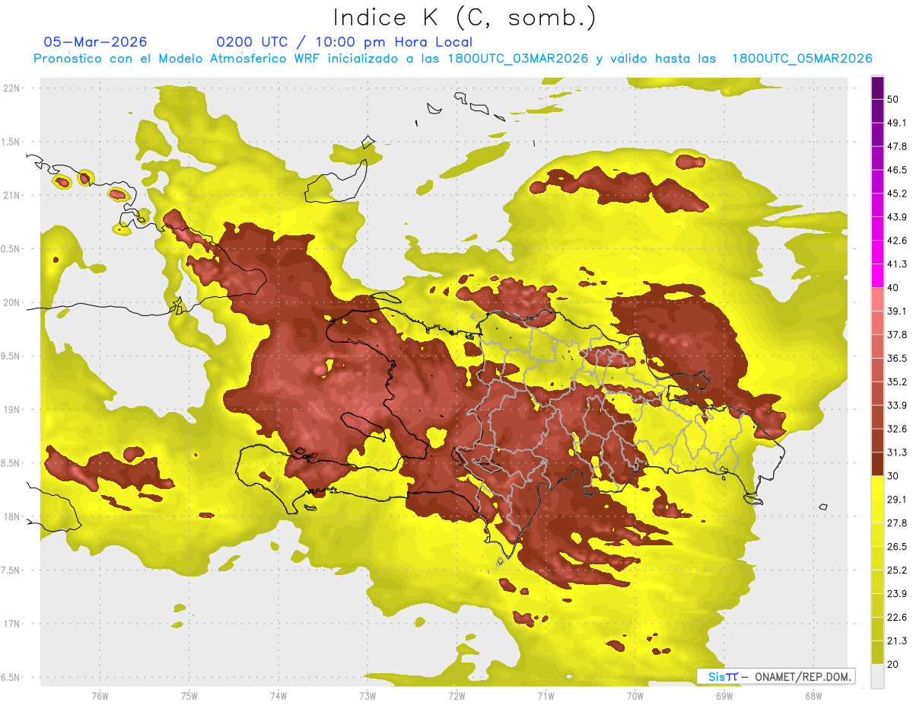Viewport: 913px width, 706px height.
Task: Click the colorbar value "40"
Action: pyautogui.click(x=894, y=287)
